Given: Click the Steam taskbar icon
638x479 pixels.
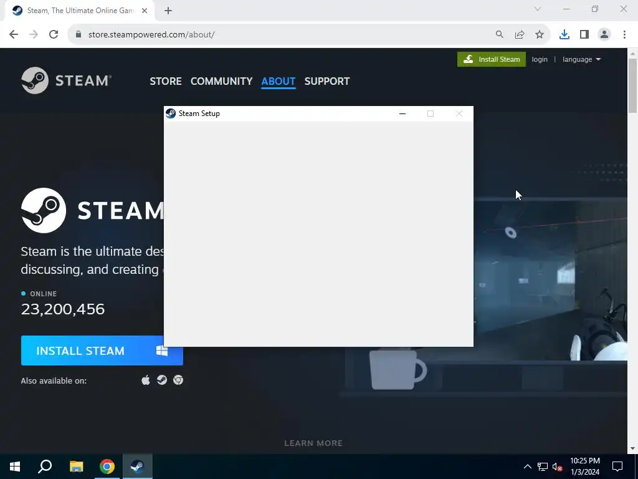Looking at the screenshot, I should [138, 467].
